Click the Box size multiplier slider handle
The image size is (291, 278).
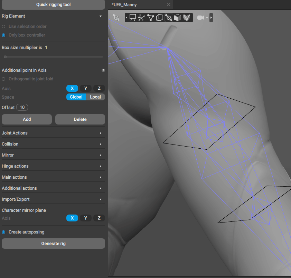point(5,57)
